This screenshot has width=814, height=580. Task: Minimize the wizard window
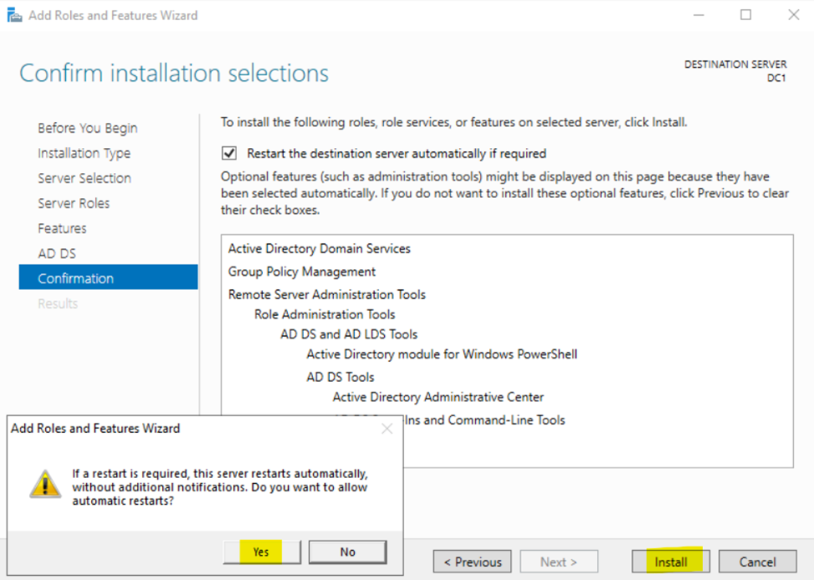coord(699,15)
